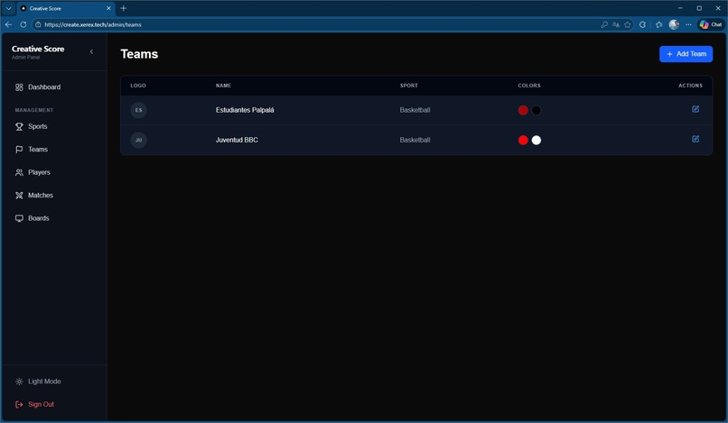Edit the Juventud BBC team
Screen dimensions: 728x423
pyautogui.click(x=695, y=139)
